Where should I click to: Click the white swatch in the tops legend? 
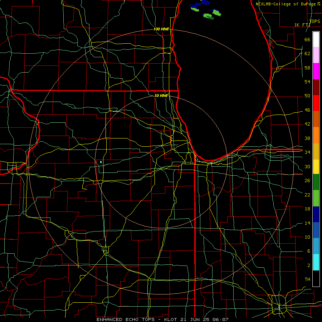pos(316,39)
